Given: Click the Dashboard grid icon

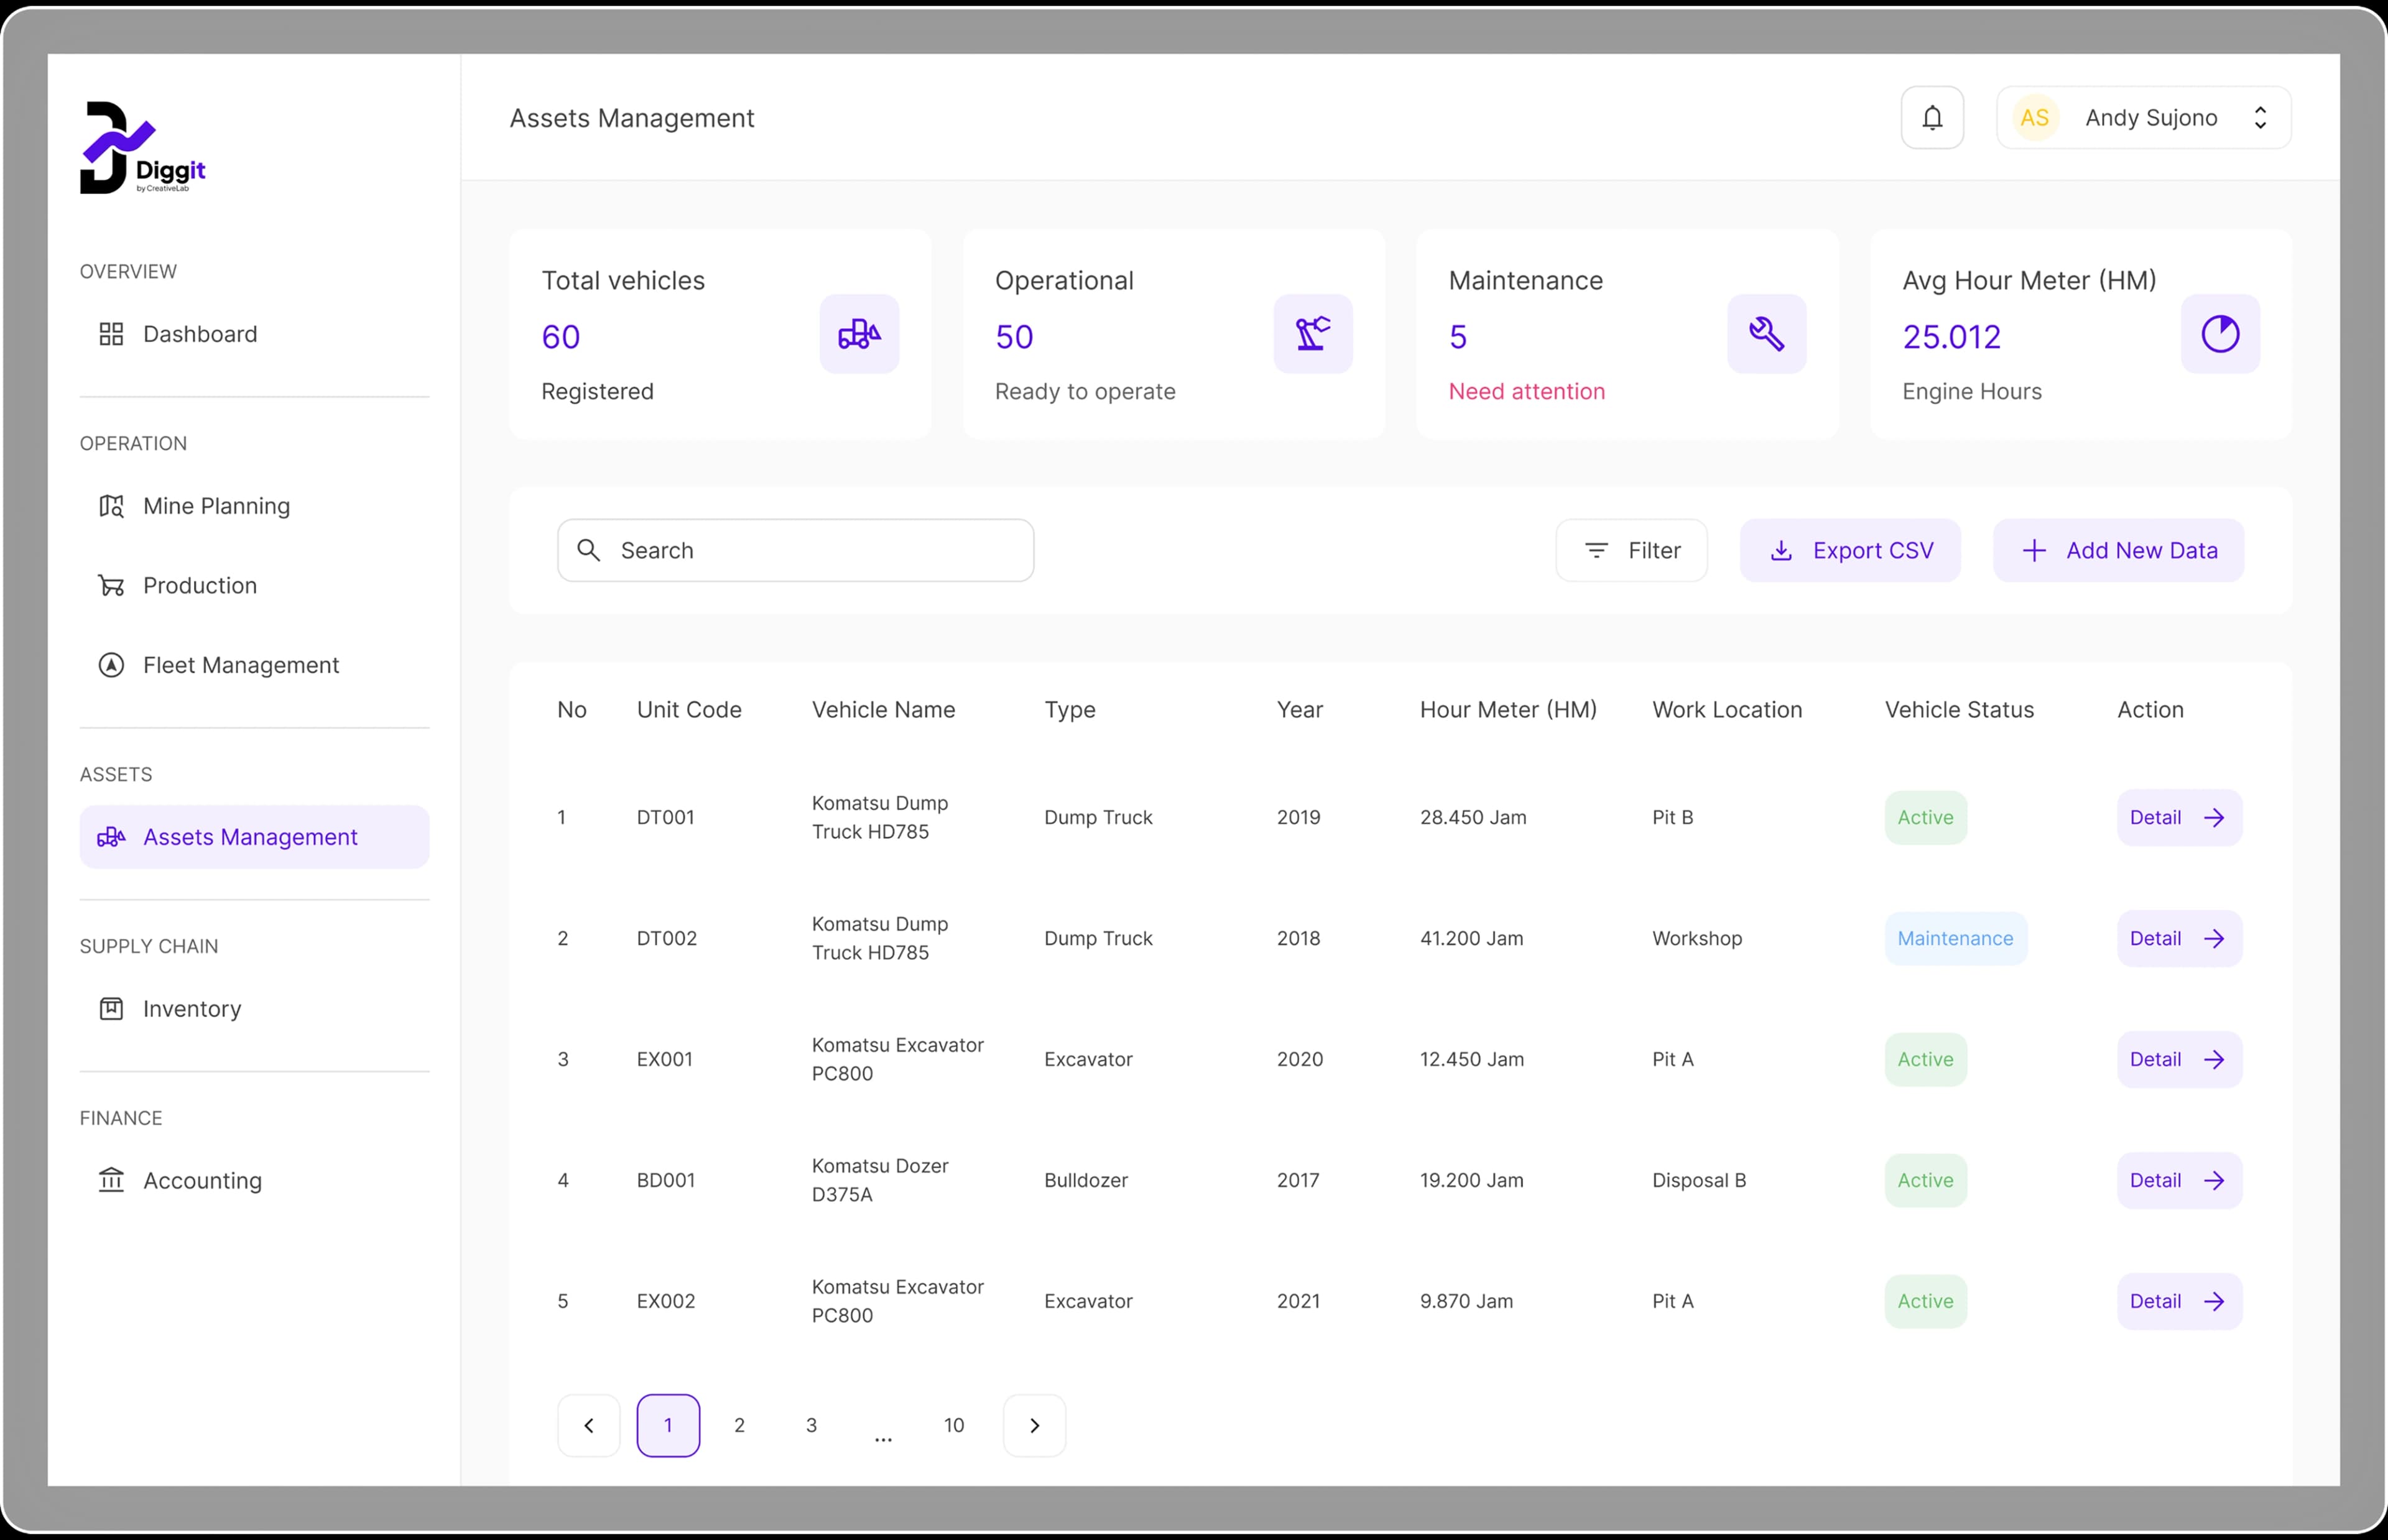Looking at the screenshot, I should click(111, 334).
